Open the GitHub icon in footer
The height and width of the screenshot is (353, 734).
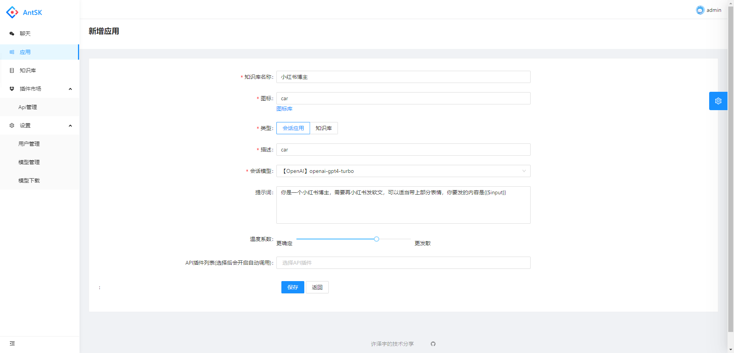(433, 344)
